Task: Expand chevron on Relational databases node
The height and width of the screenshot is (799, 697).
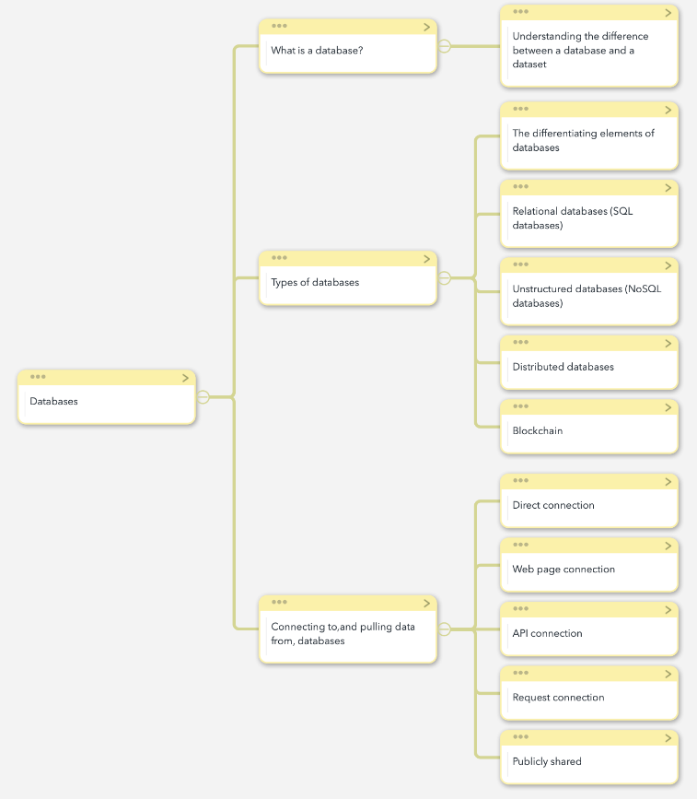Action: pyautogui.click(x=668, y=188)
